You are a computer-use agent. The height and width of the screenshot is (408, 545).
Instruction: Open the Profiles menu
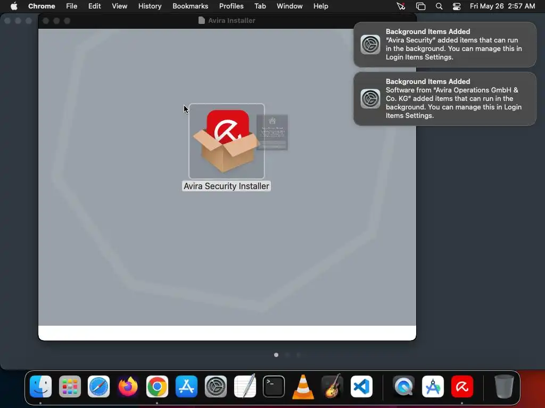231,6
